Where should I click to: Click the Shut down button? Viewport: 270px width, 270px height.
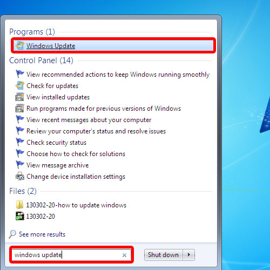point(163,255)
